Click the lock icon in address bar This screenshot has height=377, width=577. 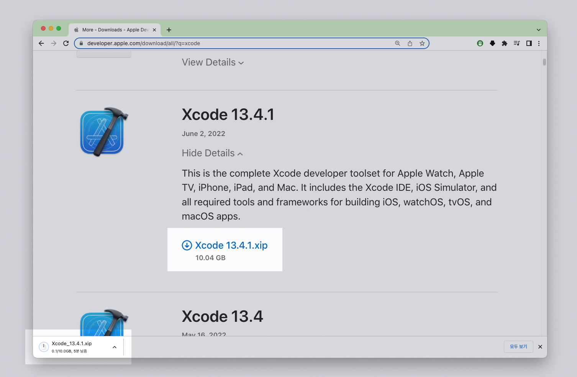click(81, 43)
